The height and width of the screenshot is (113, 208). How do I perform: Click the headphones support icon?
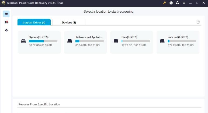(178, 3)
